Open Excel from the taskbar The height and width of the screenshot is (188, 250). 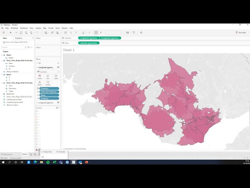(54, 162)
